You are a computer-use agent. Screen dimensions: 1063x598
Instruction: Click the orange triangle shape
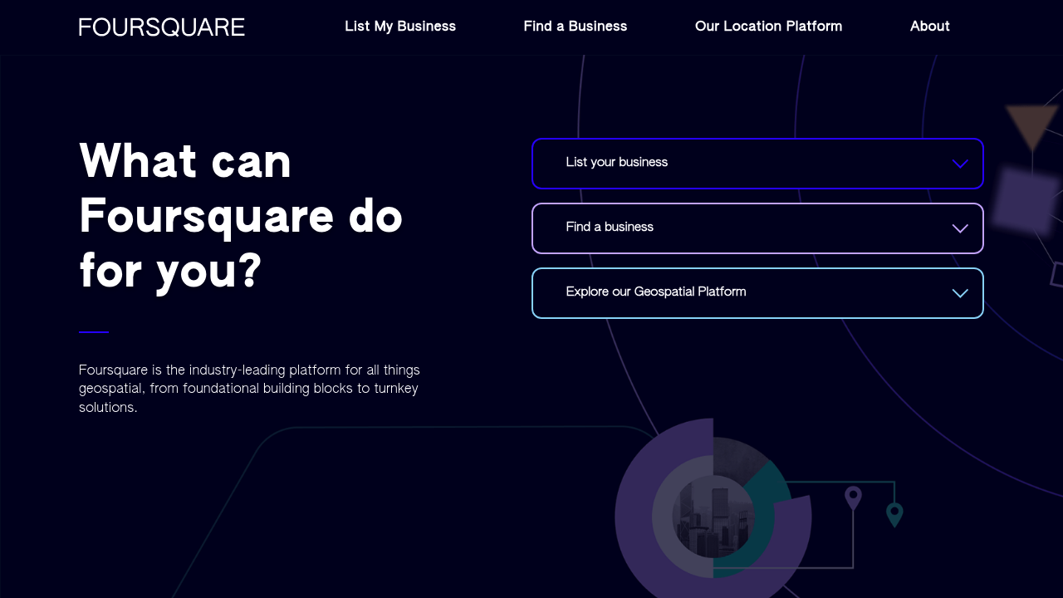pos(1032,128)
